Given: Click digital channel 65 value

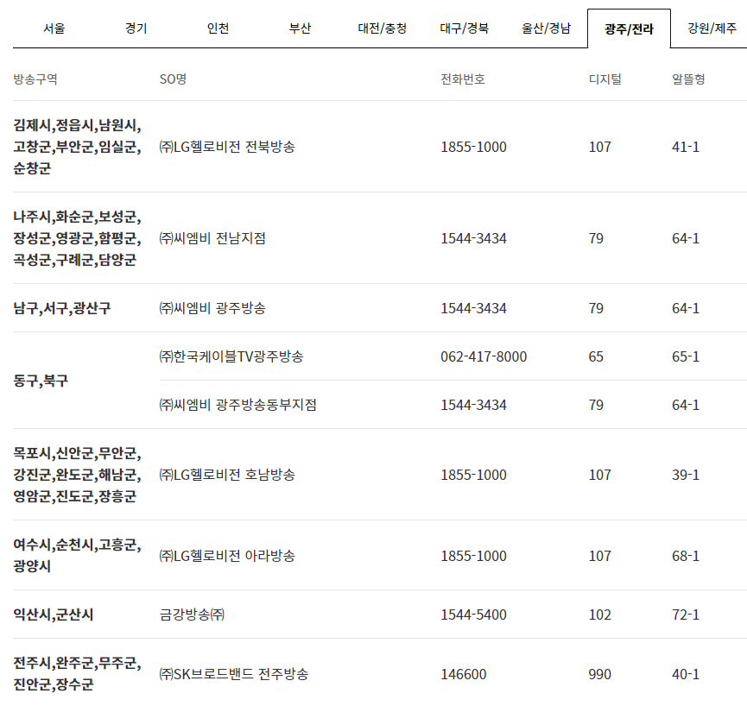Looking at the screenshot, I should click(596, 356).
